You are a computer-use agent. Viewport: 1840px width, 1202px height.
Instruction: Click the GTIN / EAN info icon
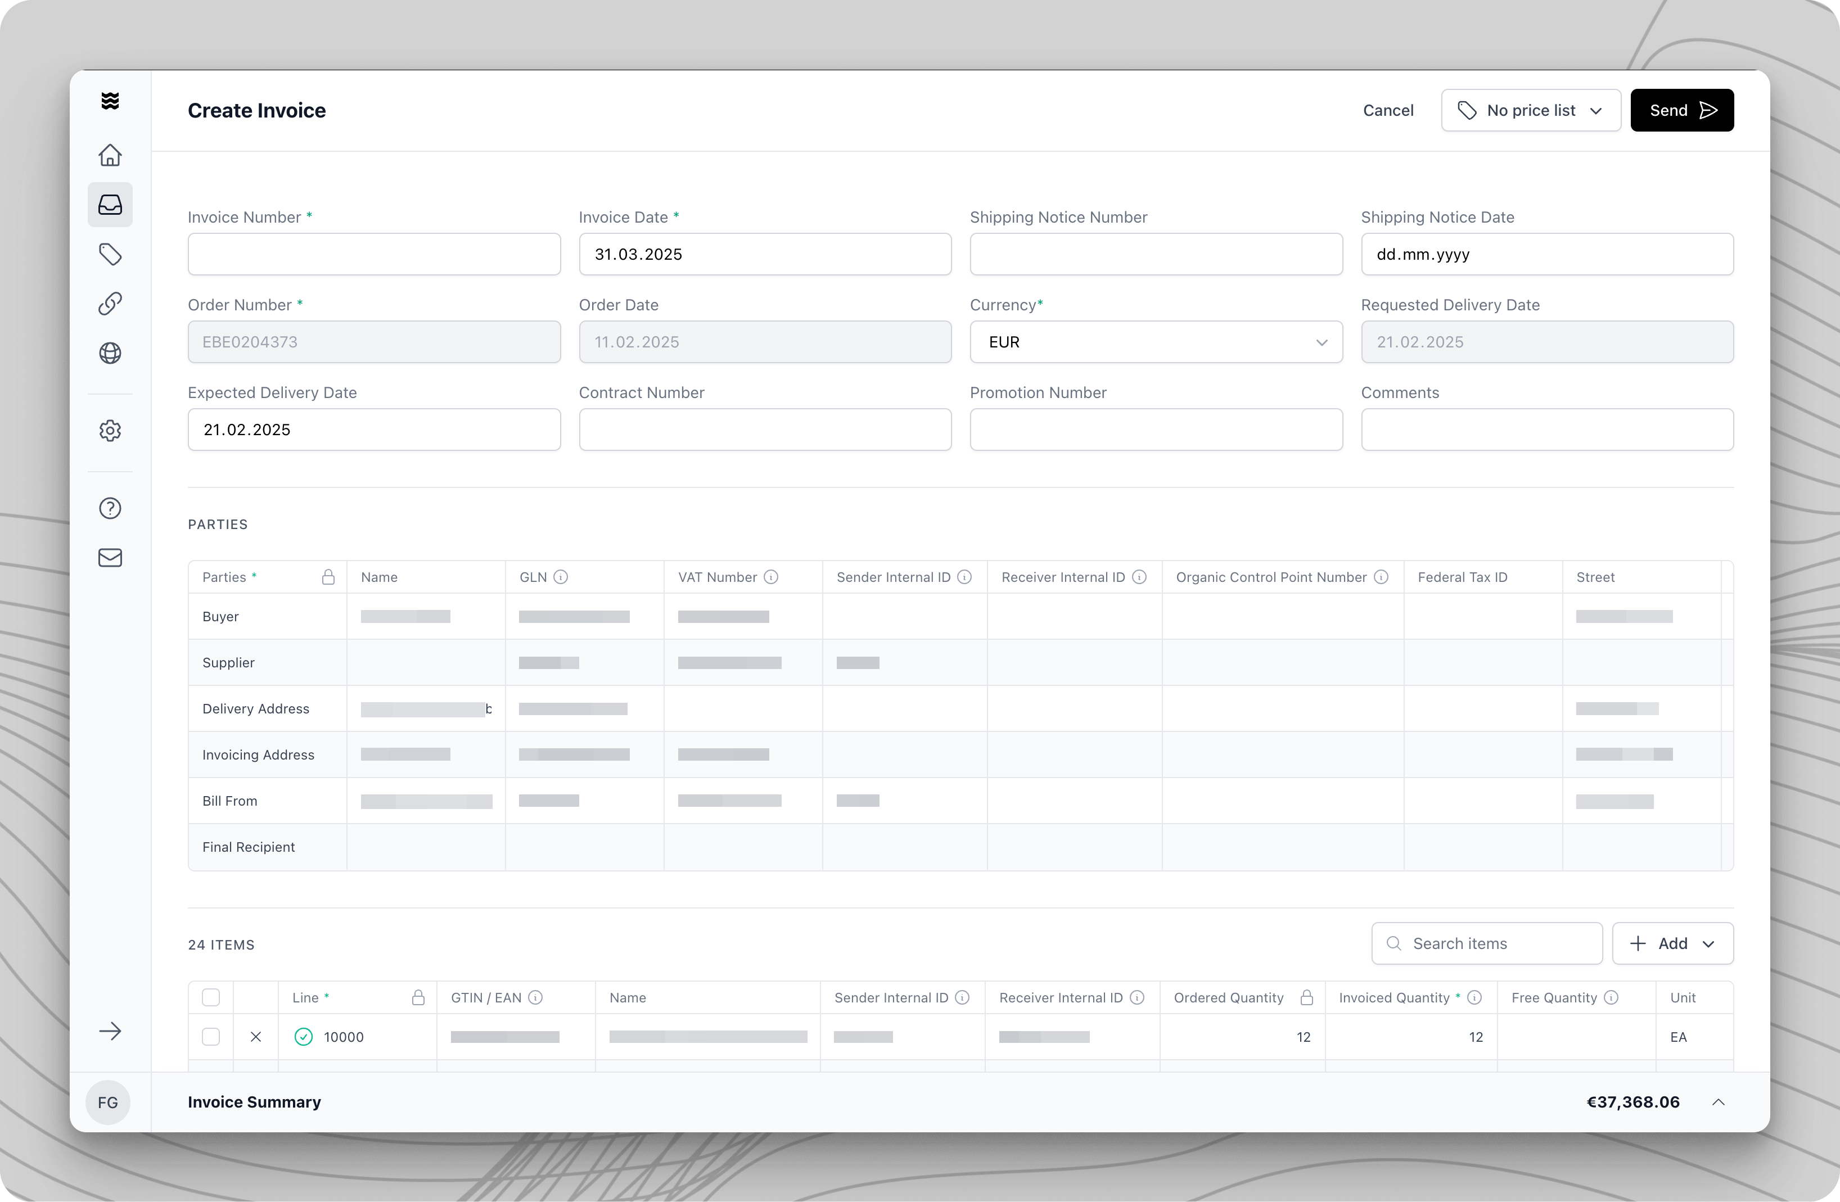(535, 998)
